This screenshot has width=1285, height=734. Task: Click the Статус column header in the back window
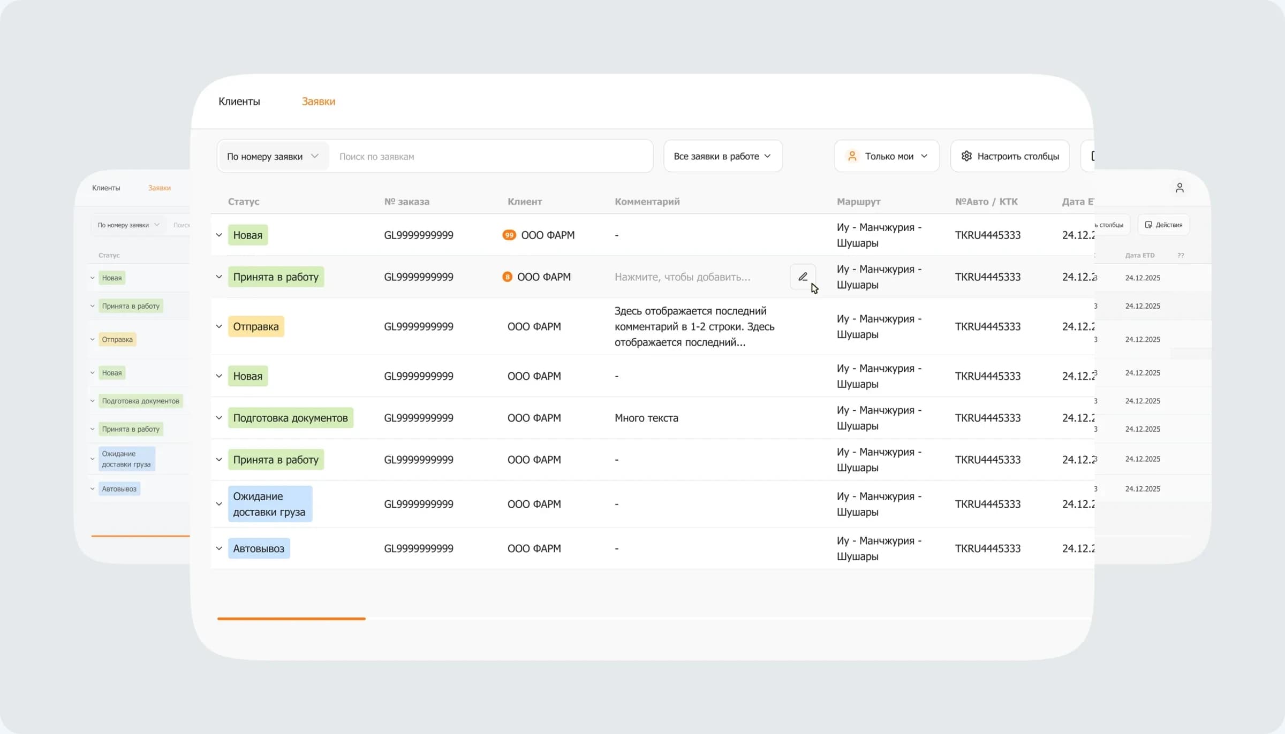point(109,255)
